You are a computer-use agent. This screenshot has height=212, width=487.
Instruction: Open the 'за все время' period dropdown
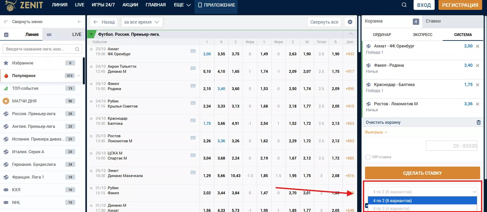(x=142, y=22)
